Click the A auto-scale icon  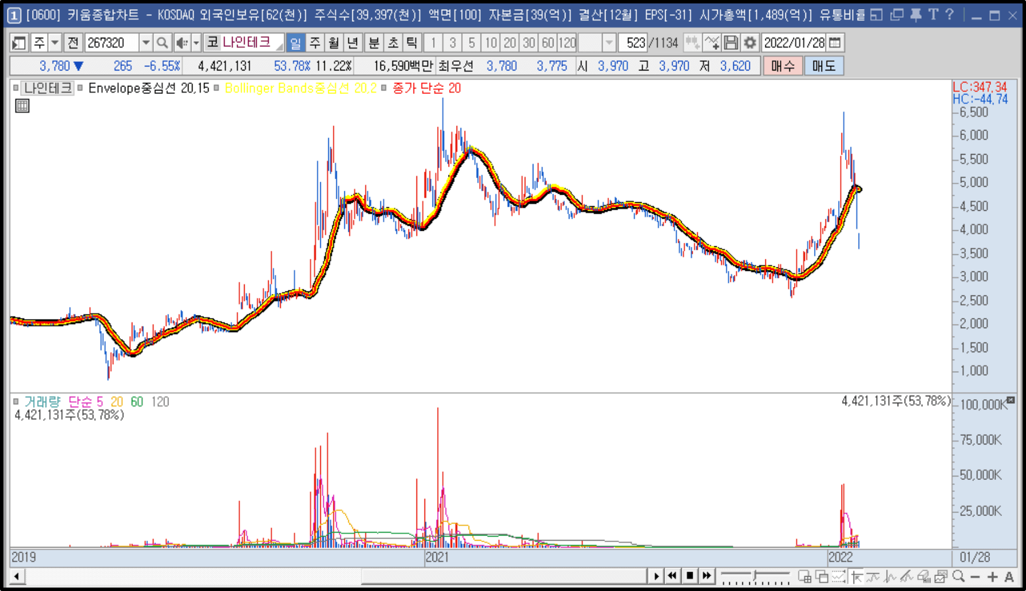[1009, 577]
